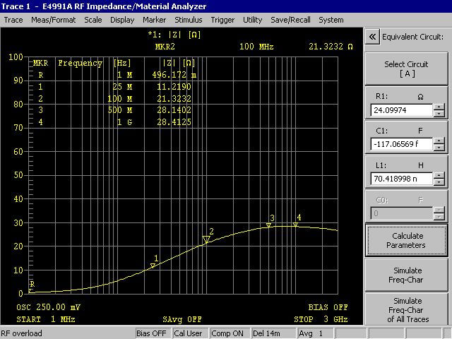452x339 pixels.
Task: Increase C1 value with up arrow
Action: [439, 141]
